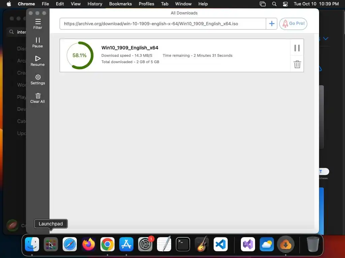Open Spotlight search in the menu bar
The height and width of the screenshot is (258, 345).
pyautogui.click(x=274, y=4)
